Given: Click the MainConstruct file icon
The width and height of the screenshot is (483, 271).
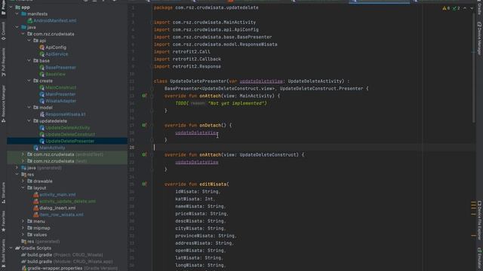Looking at the screenshot, I should pos(42,87).
